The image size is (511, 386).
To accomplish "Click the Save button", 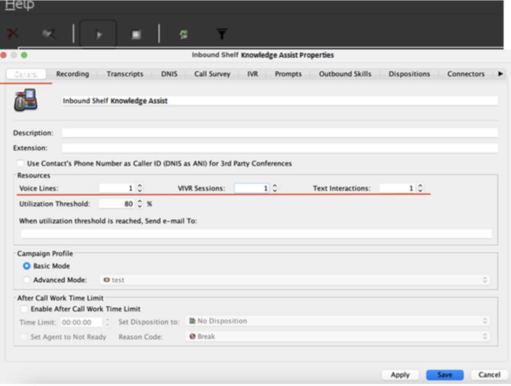I will click(x=445, y=375).
